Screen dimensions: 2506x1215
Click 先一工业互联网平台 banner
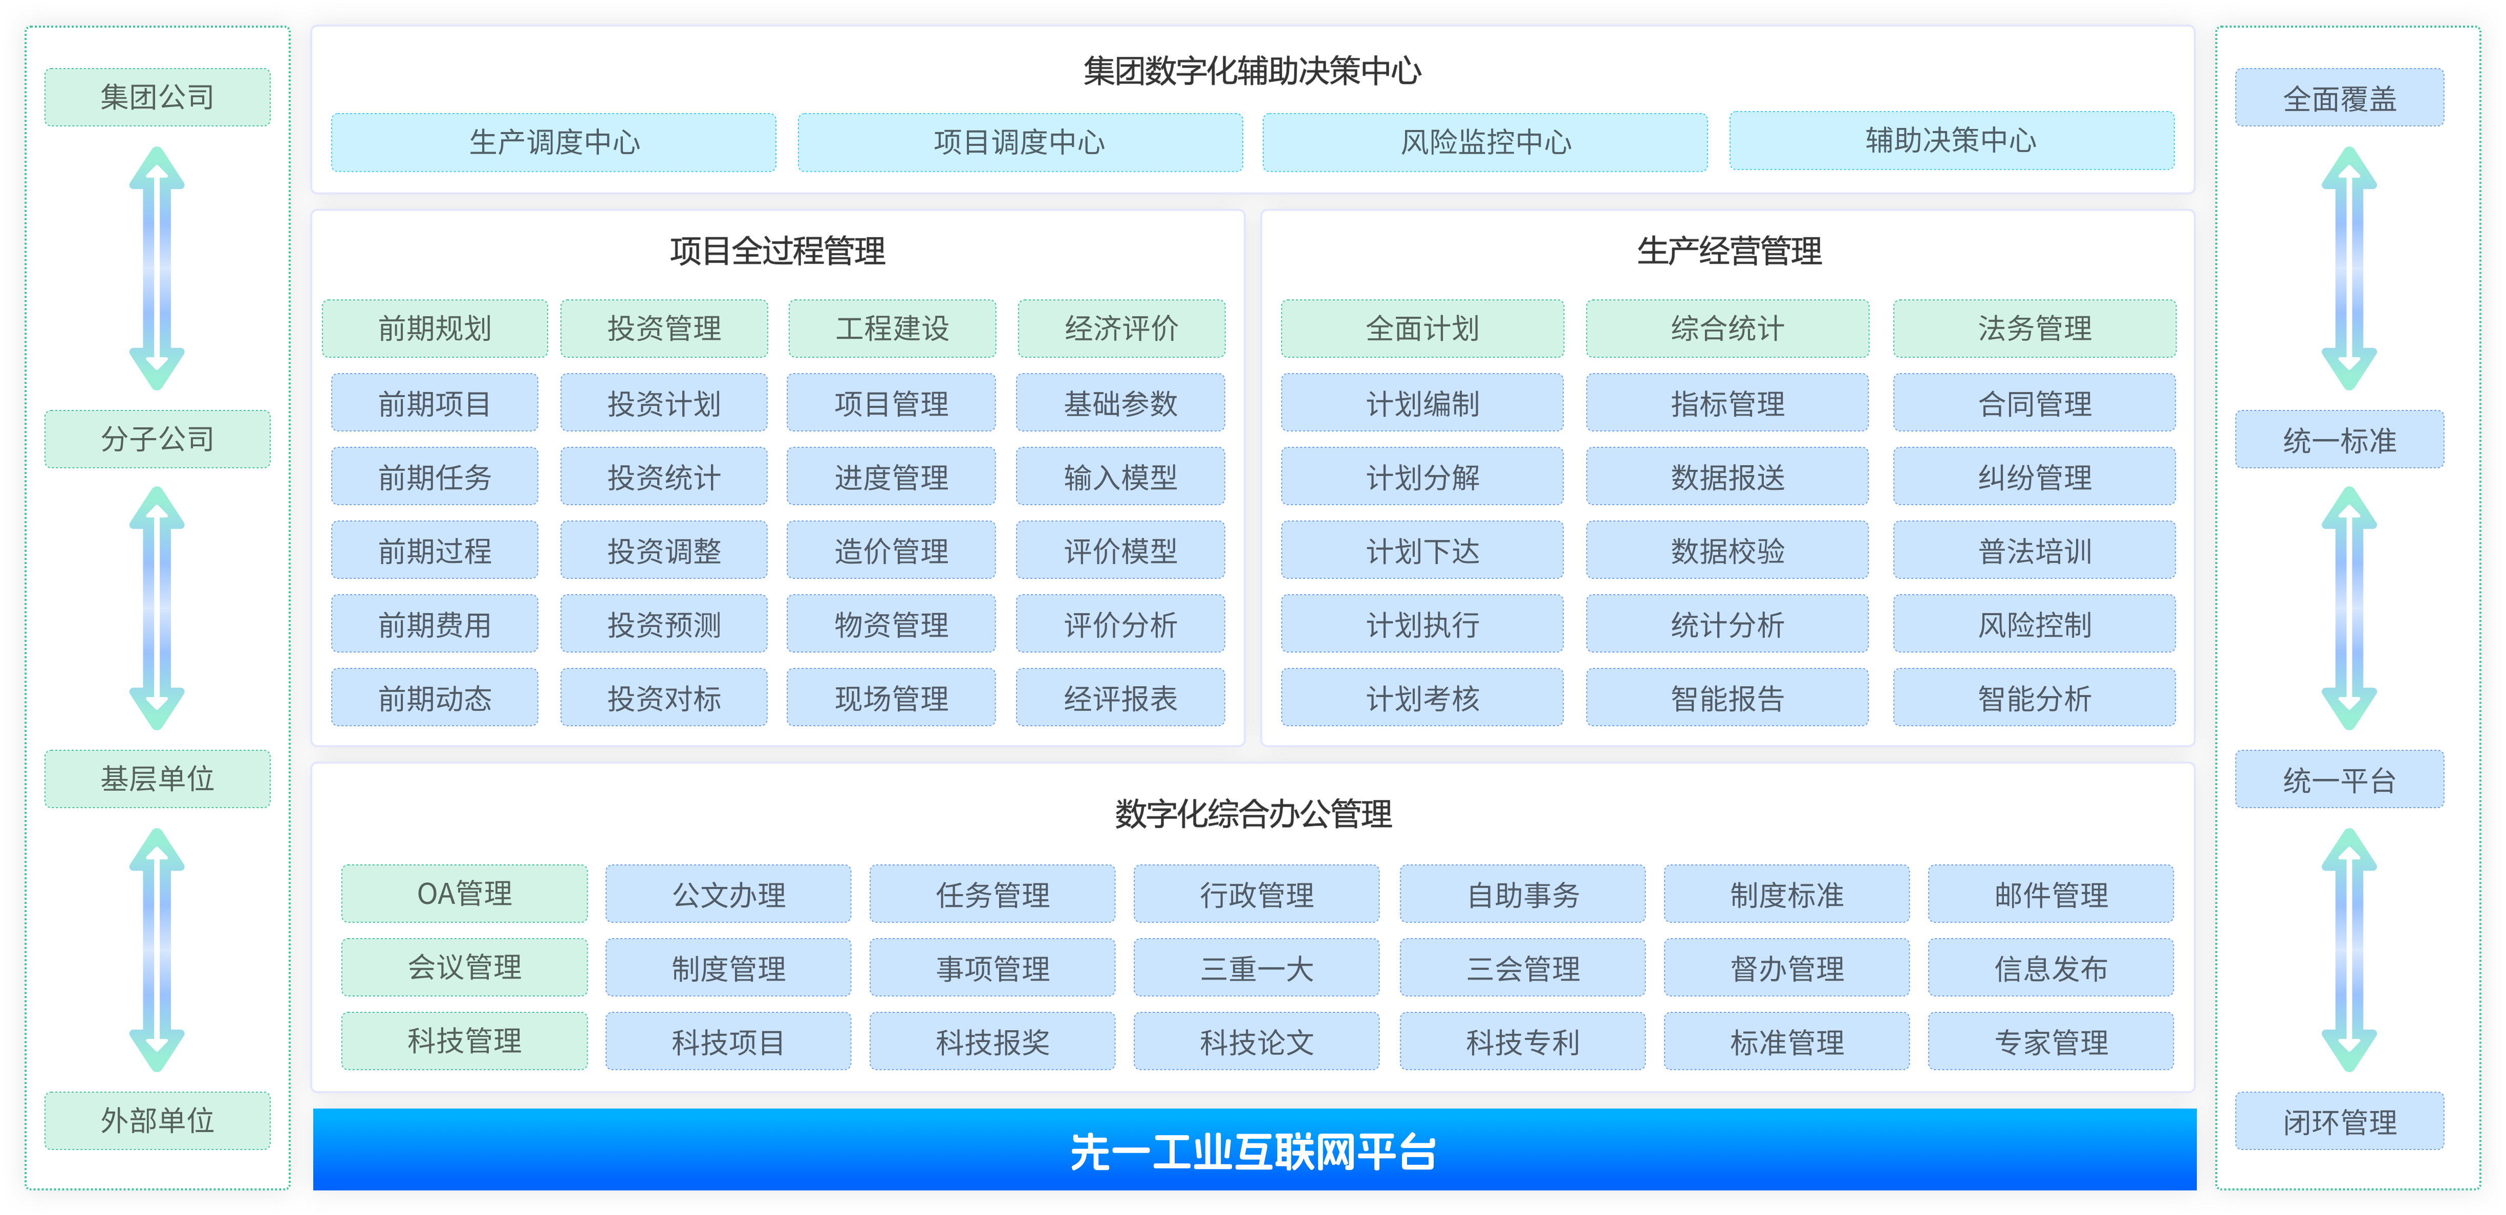1255,1150
